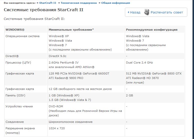The image size is (194, 139).
Task: Click the Память (ОЗУ) row label
Action: click(x=15, y=95)
